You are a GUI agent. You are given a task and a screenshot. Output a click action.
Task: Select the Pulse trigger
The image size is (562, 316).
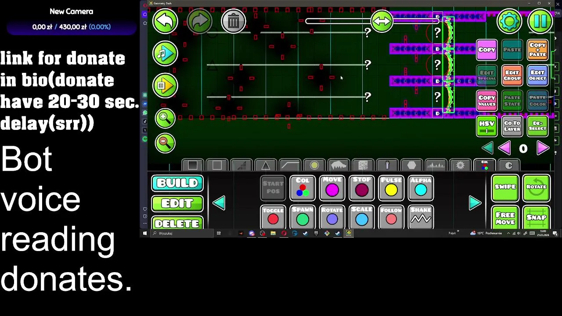click(x=391, y=188)
